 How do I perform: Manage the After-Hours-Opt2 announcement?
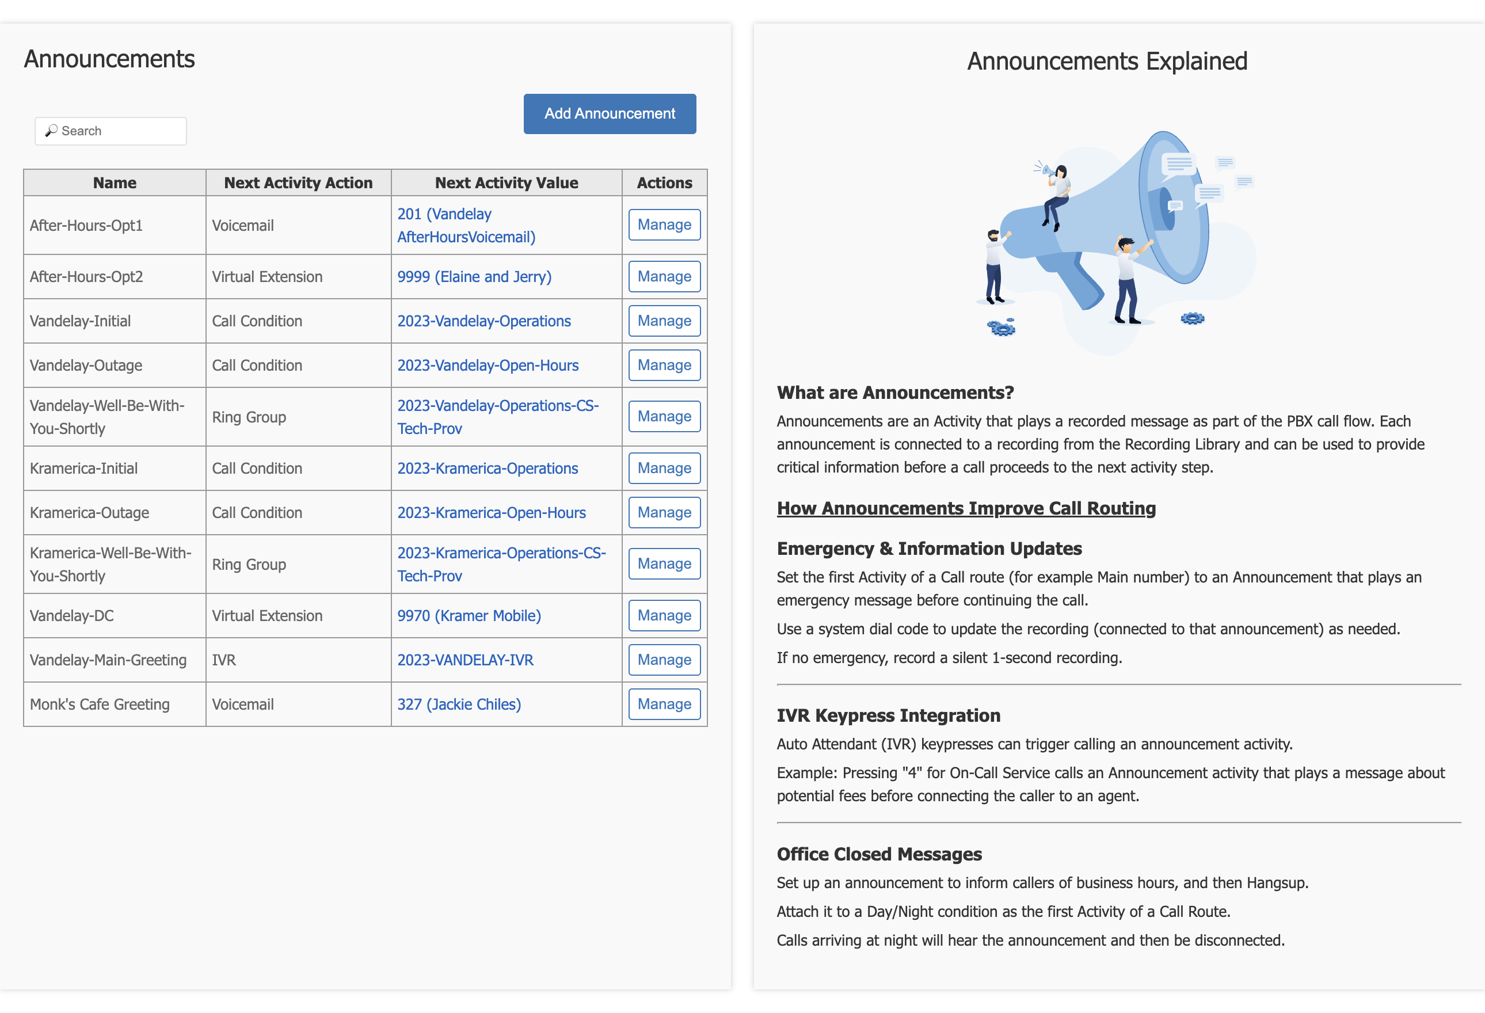(x=664, y=277)
